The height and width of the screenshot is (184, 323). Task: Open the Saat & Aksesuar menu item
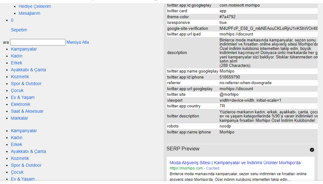tap(27, 111)
